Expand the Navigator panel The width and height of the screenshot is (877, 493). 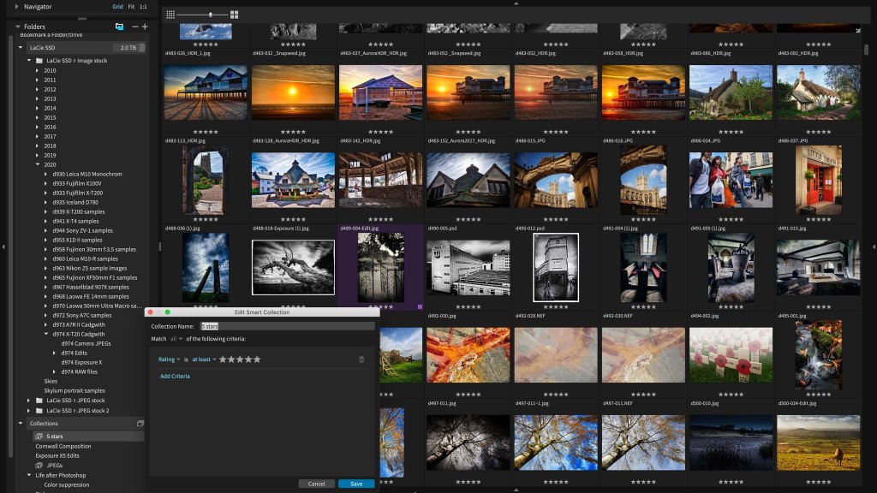(17, 6)
